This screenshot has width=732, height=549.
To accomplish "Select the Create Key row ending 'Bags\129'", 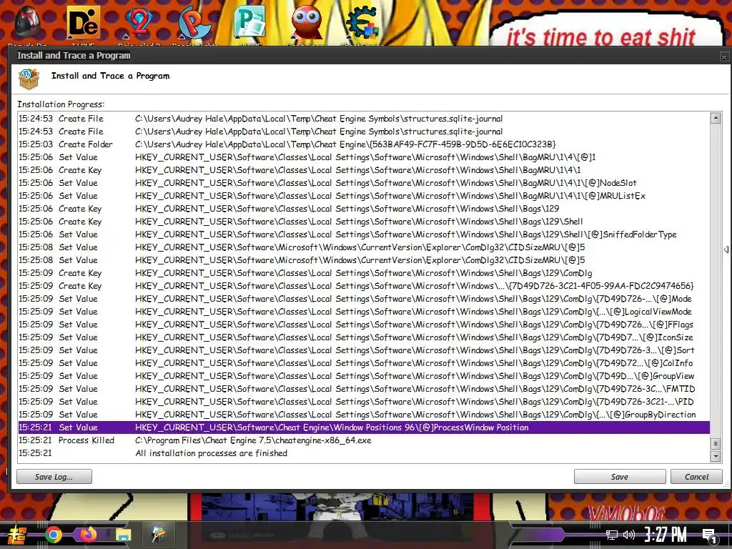I will [364, 208].
